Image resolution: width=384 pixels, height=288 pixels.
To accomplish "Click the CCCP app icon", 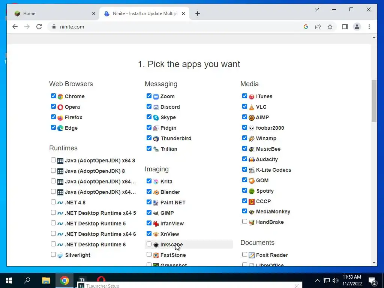I will click(252, 201).
